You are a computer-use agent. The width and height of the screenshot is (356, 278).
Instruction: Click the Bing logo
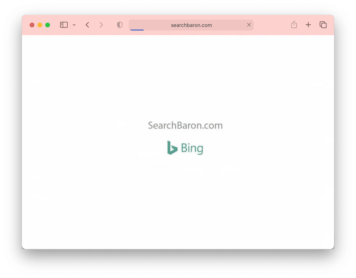click(185, 148)
